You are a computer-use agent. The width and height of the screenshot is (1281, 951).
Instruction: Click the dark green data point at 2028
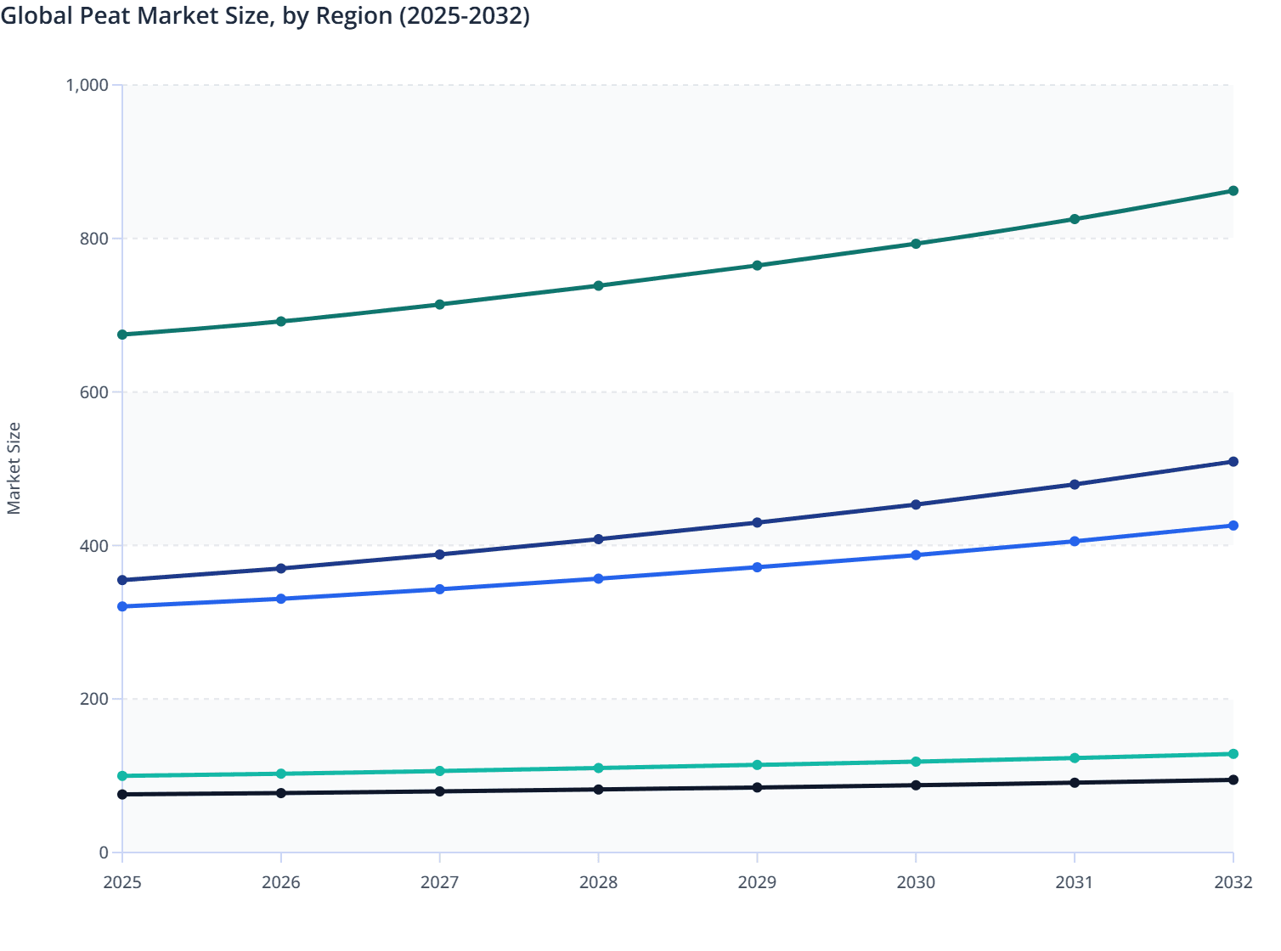(x=598, y=285)
